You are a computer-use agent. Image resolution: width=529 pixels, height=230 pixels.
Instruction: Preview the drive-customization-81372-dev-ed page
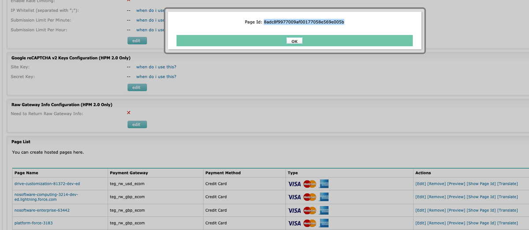click(456, 184)
